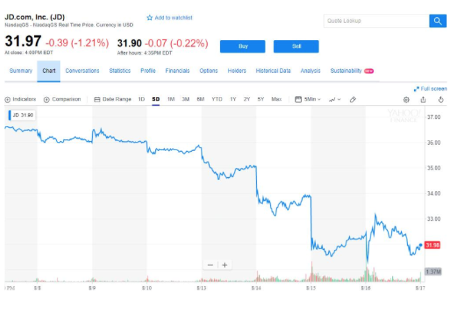Select the pencil draw tool

coord(353,100)
